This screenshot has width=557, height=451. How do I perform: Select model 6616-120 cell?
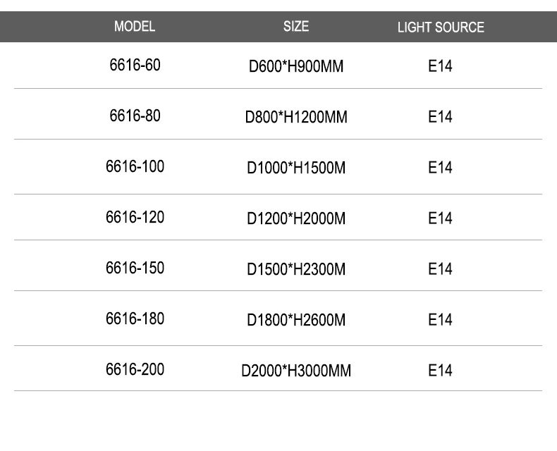(135, 217)
